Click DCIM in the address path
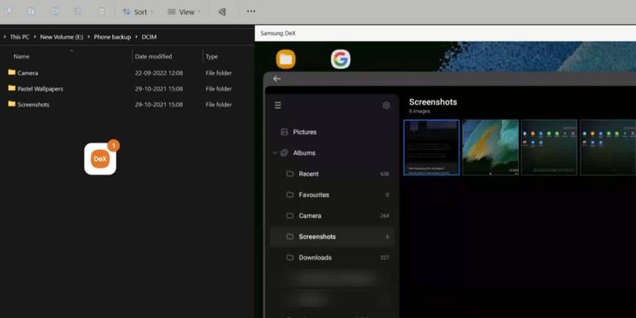The height and width of the screenshot is (318, 636). (149, 37)
